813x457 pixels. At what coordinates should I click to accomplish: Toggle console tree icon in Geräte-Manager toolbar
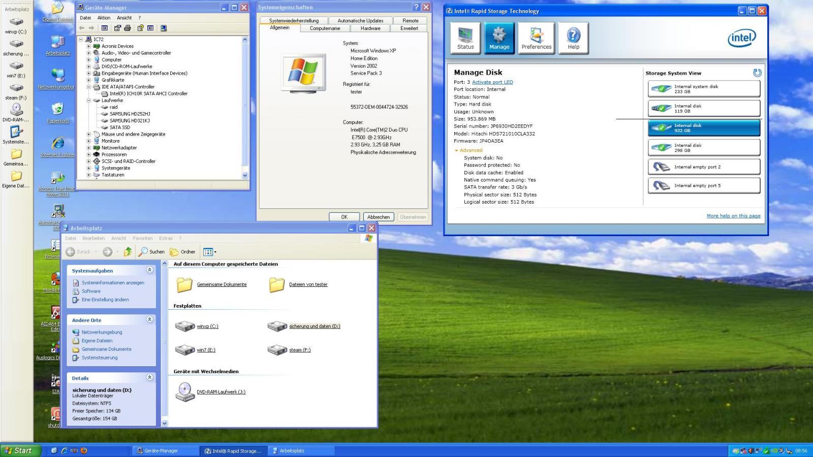[105, 28]
